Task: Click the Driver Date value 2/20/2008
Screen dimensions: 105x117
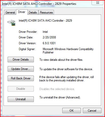Action: pyautogui.click(x=49, y=37)
